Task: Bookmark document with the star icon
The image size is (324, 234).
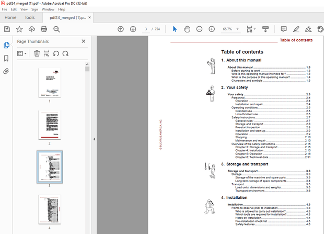Action: coord(19,29)
